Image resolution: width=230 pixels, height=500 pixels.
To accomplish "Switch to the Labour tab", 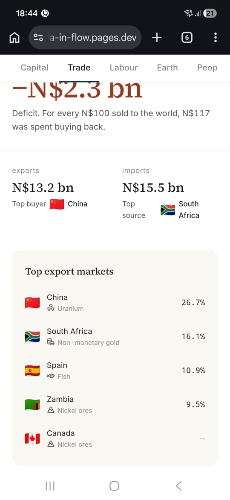I will [x=124, y=68].
